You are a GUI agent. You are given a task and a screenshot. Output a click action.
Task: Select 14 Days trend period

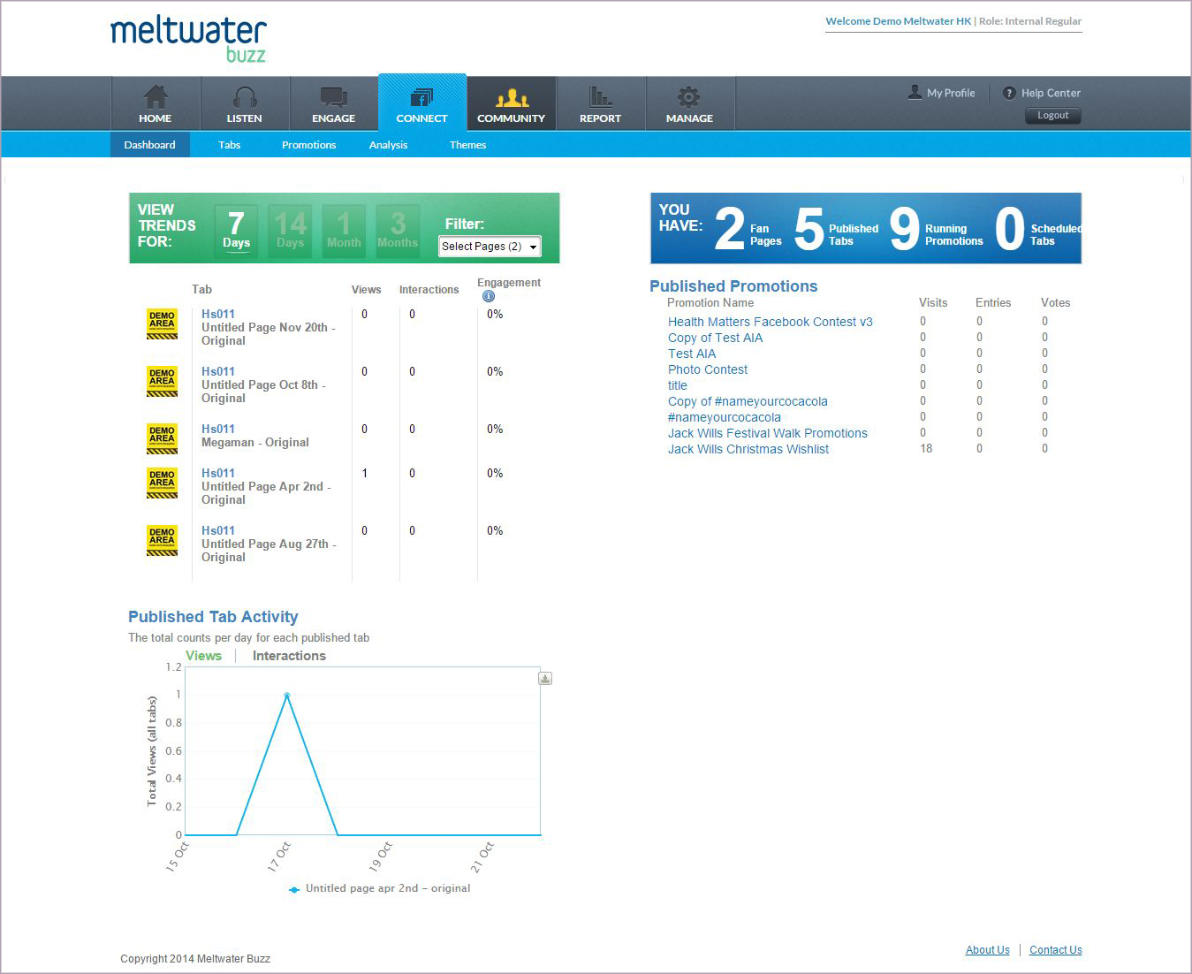[290, 232]
